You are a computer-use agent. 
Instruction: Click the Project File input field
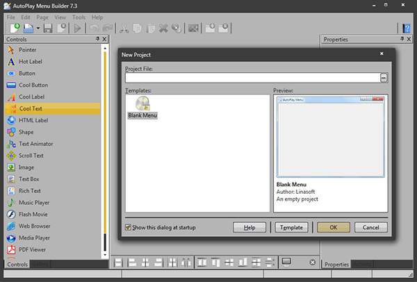tap(253, 78)
